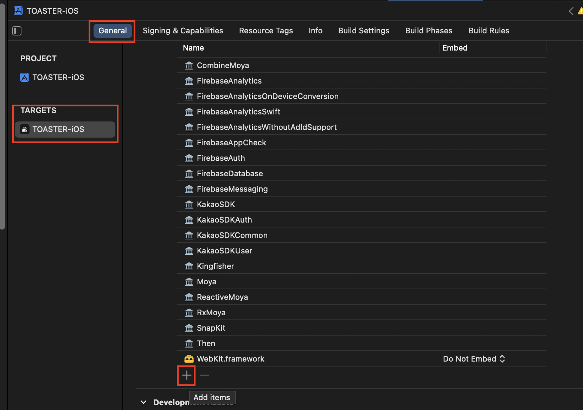Select the WebKit.framework row text

coord(231,359)
